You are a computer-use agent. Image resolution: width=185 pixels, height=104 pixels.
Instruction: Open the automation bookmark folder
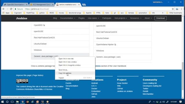(141, 13)
